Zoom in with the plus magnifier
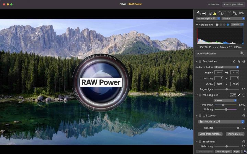 [x=220, y=13]
